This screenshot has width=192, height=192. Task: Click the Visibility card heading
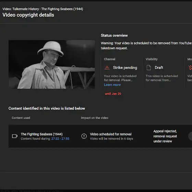pyautogui.click(x=152, y=59)
